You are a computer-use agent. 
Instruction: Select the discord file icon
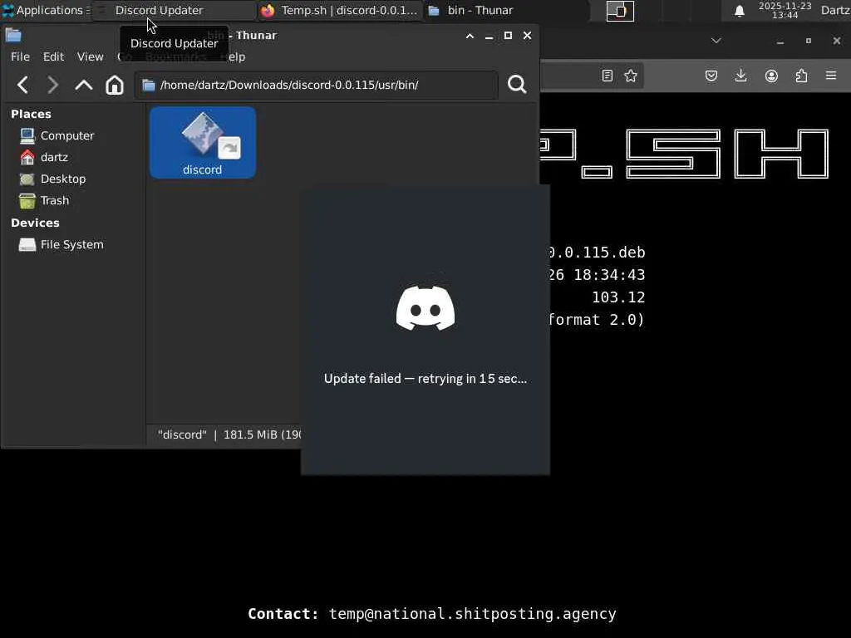click(203, 142)
